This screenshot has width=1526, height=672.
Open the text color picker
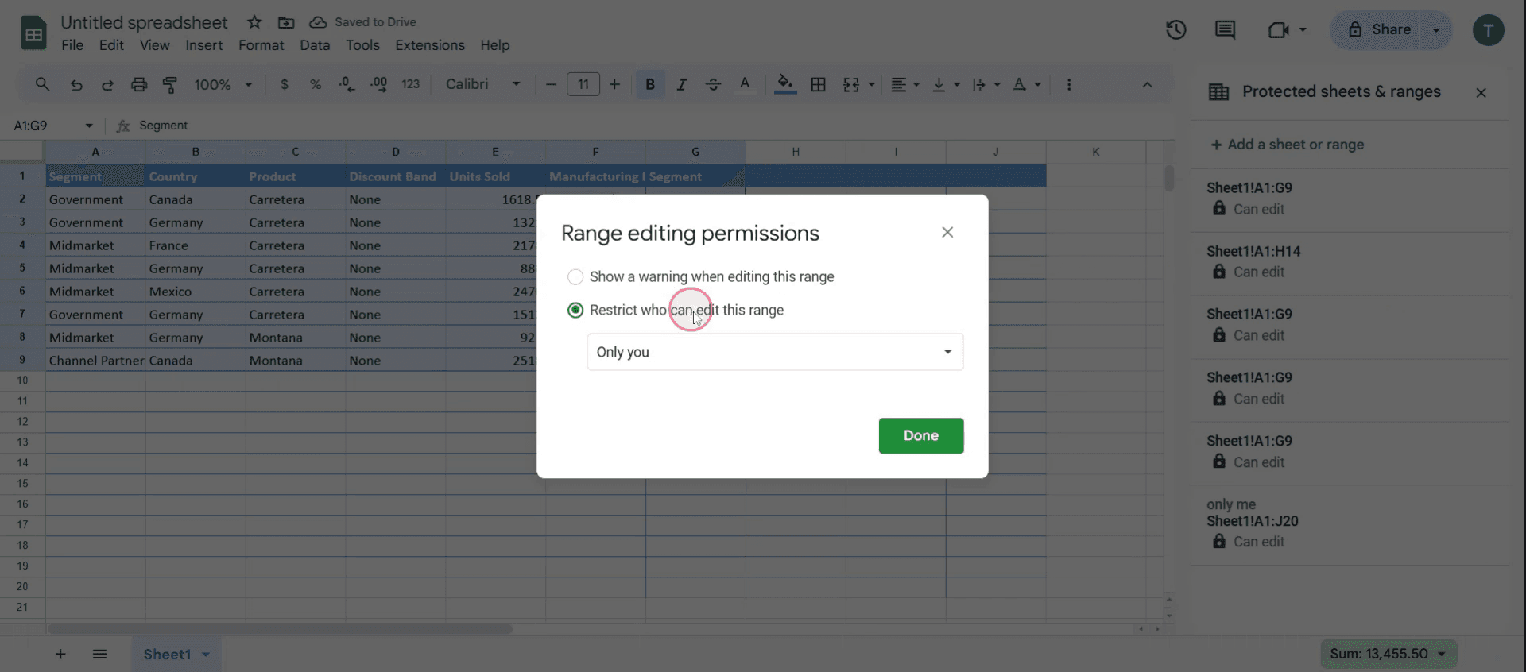click(x=745, y=84)
